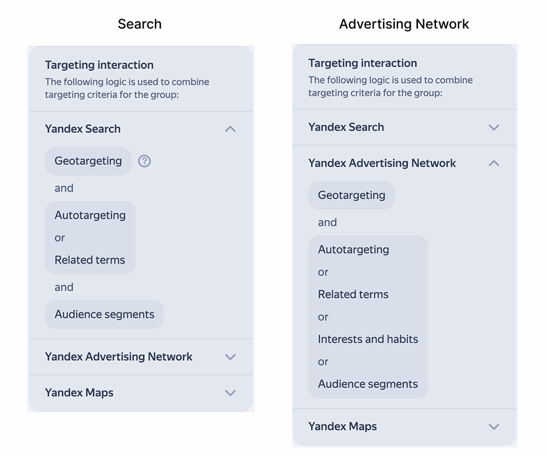Screen dimensions: 547x456
Task: Click Related terms in right panel
Action: tap(353, 294)
